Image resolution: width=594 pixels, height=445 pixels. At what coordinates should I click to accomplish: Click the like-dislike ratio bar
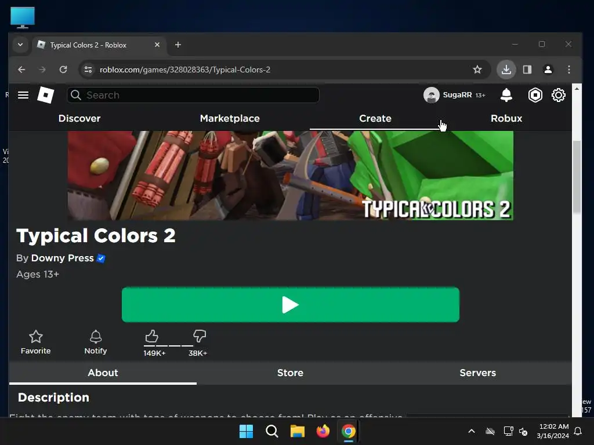[169, 345]
